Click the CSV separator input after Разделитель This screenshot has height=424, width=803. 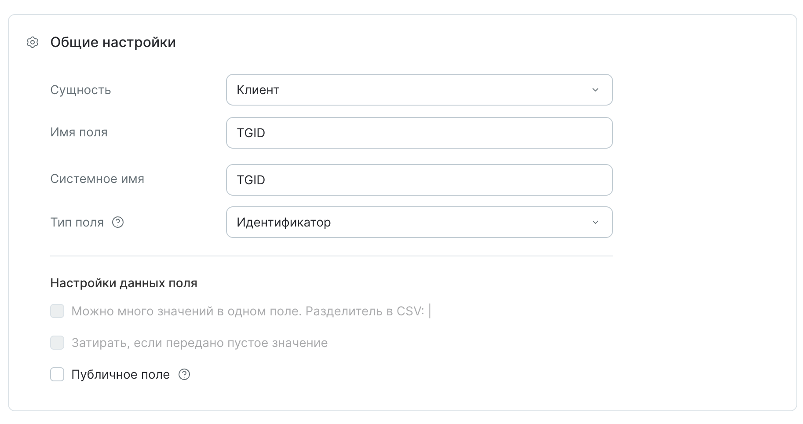pos(431,311)
